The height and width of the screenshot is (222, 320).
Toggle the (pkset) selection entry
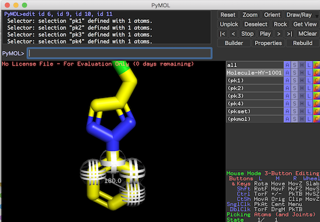[255, 111]
